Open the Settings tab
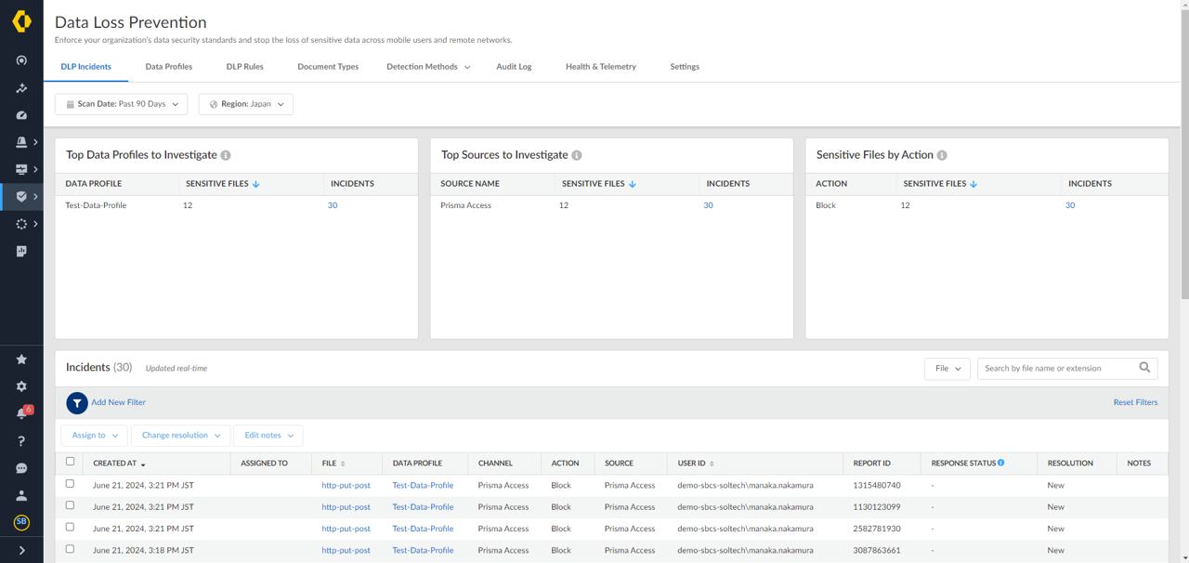1189x563 pixels. [685, 67]
